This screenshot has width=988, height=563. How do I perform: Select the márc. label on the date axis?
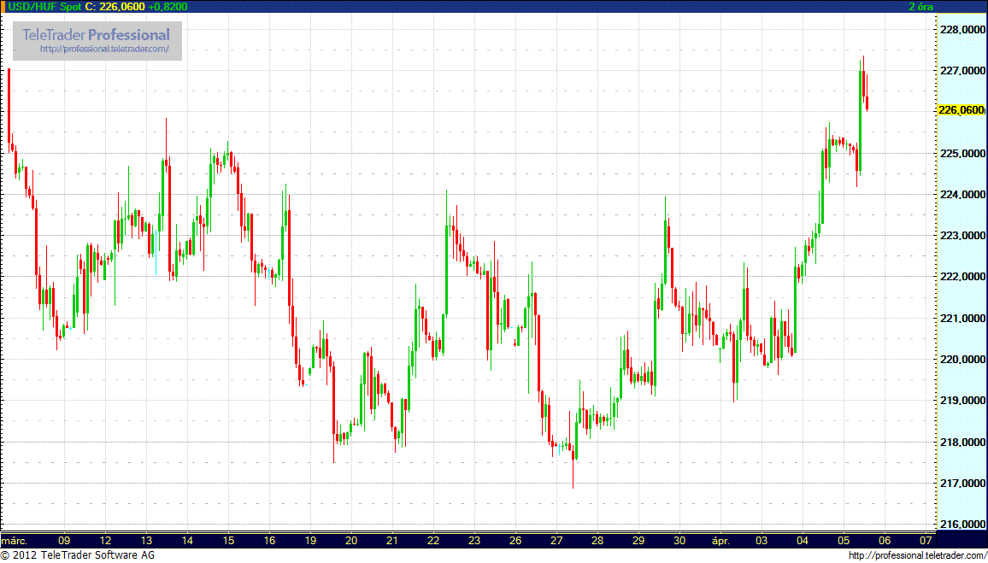coord(15,540)
